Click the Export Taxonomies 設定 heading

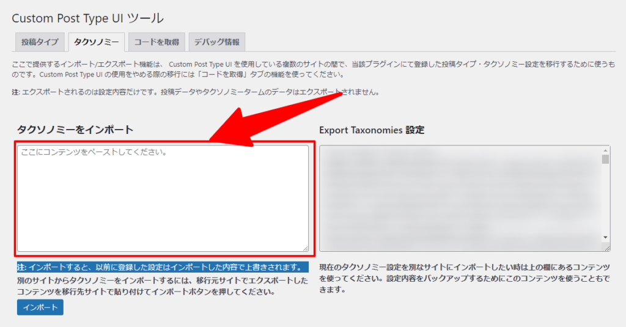372,130
